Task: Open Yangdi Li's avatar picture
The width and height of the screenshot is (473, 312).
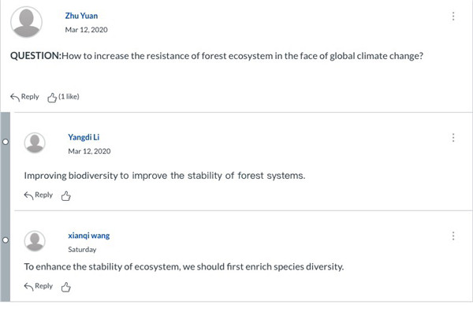Action: pyautogui.click(x=35, y=143)
